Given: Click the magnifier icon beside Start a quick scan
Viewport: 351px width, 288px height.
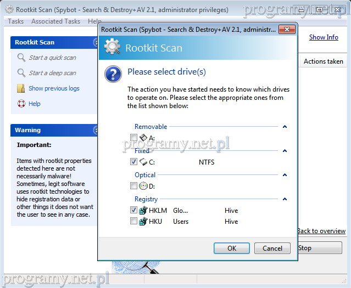Looking at the screenshot, I should click(21, 58).
